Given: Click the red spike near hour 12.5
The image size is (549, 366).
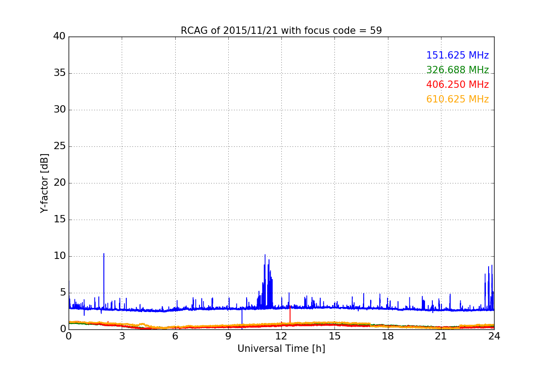Looking at the screenshot, I should point(290,313).
